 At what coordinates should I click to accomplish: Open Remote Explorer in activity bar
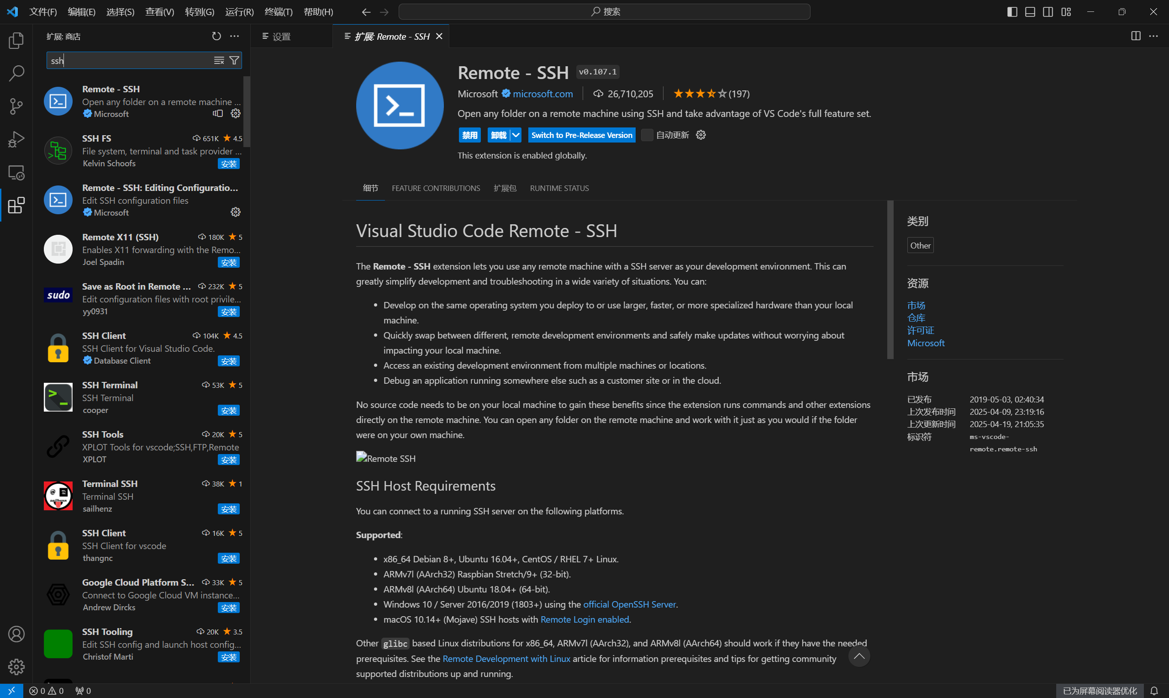tap(16, 173)
